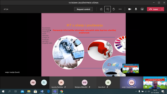The height and width of the screenshot is (94, 167).
Task: Select Jasenka Rašetina participant tile
Action: click(x=61, y=83)
